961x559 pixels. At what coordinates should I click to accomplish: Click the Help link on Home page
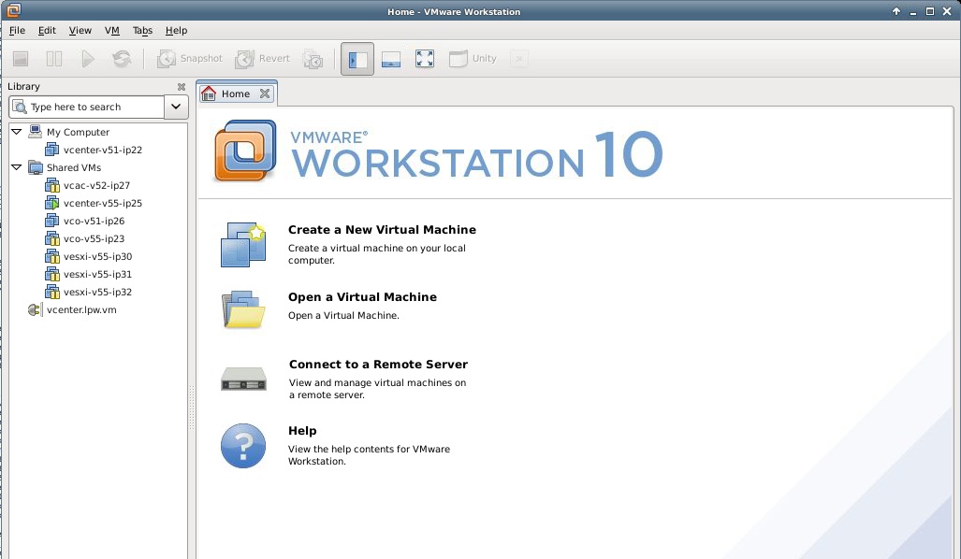[x=302, y=431]
